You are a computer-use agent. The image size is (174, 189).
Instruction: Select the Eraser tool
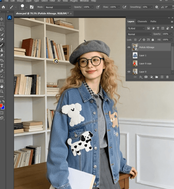2,55
